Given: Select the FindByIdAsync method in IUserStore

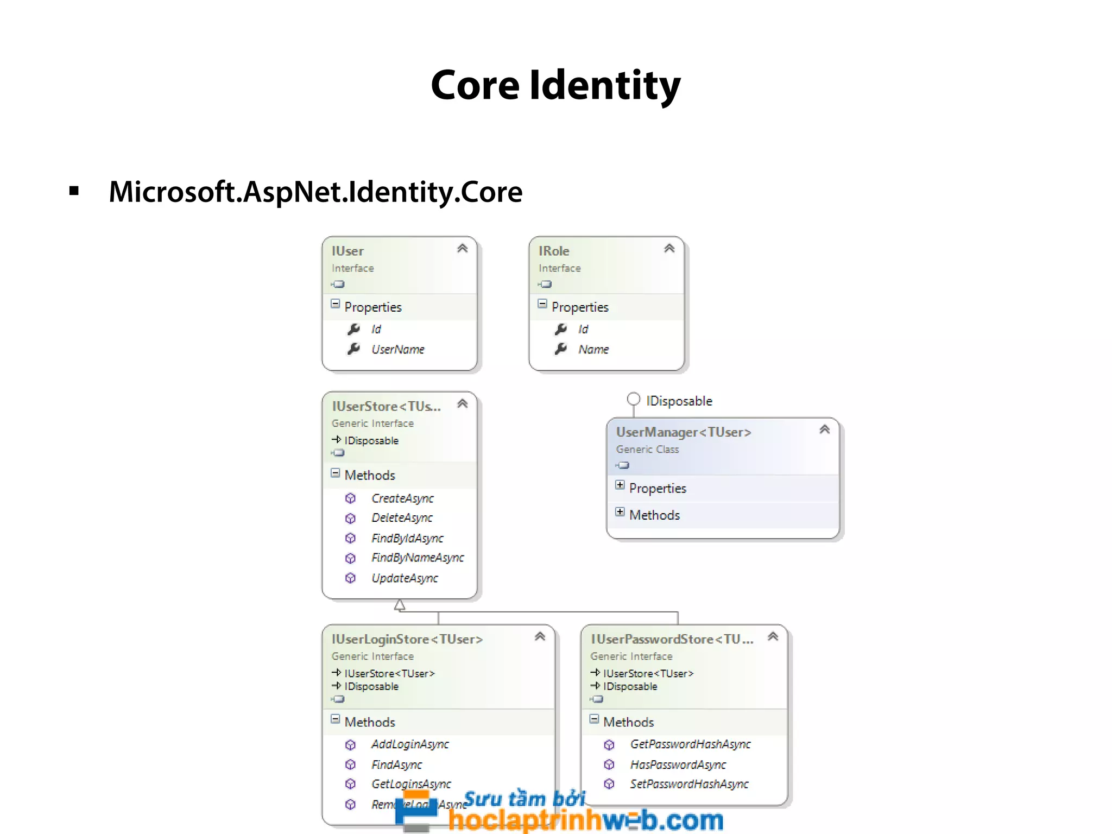Looking at the screenshot, I should pyautogui.click(x=408, y=538).
